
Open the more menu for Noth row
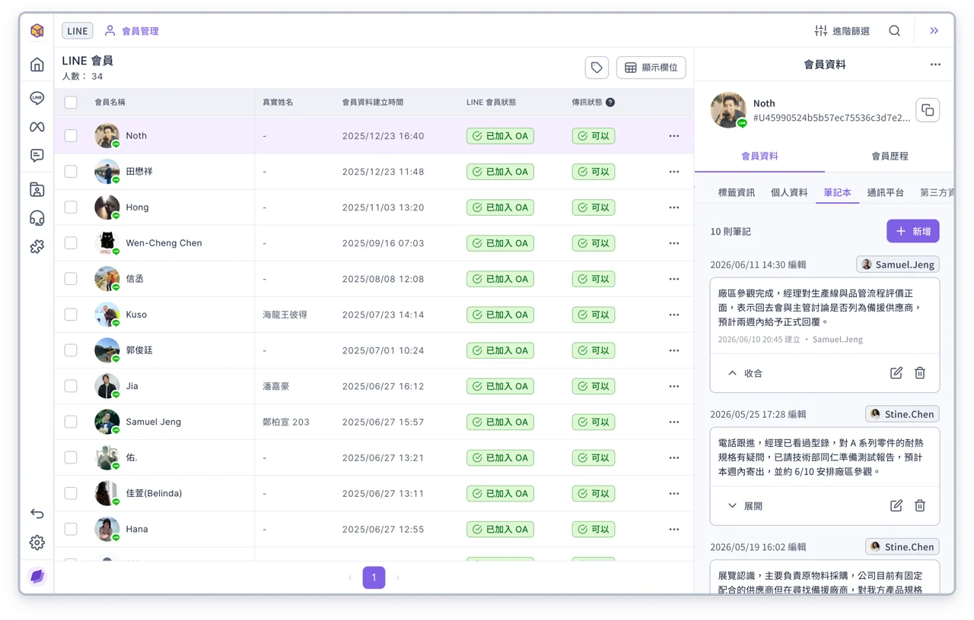coord(674,136)
